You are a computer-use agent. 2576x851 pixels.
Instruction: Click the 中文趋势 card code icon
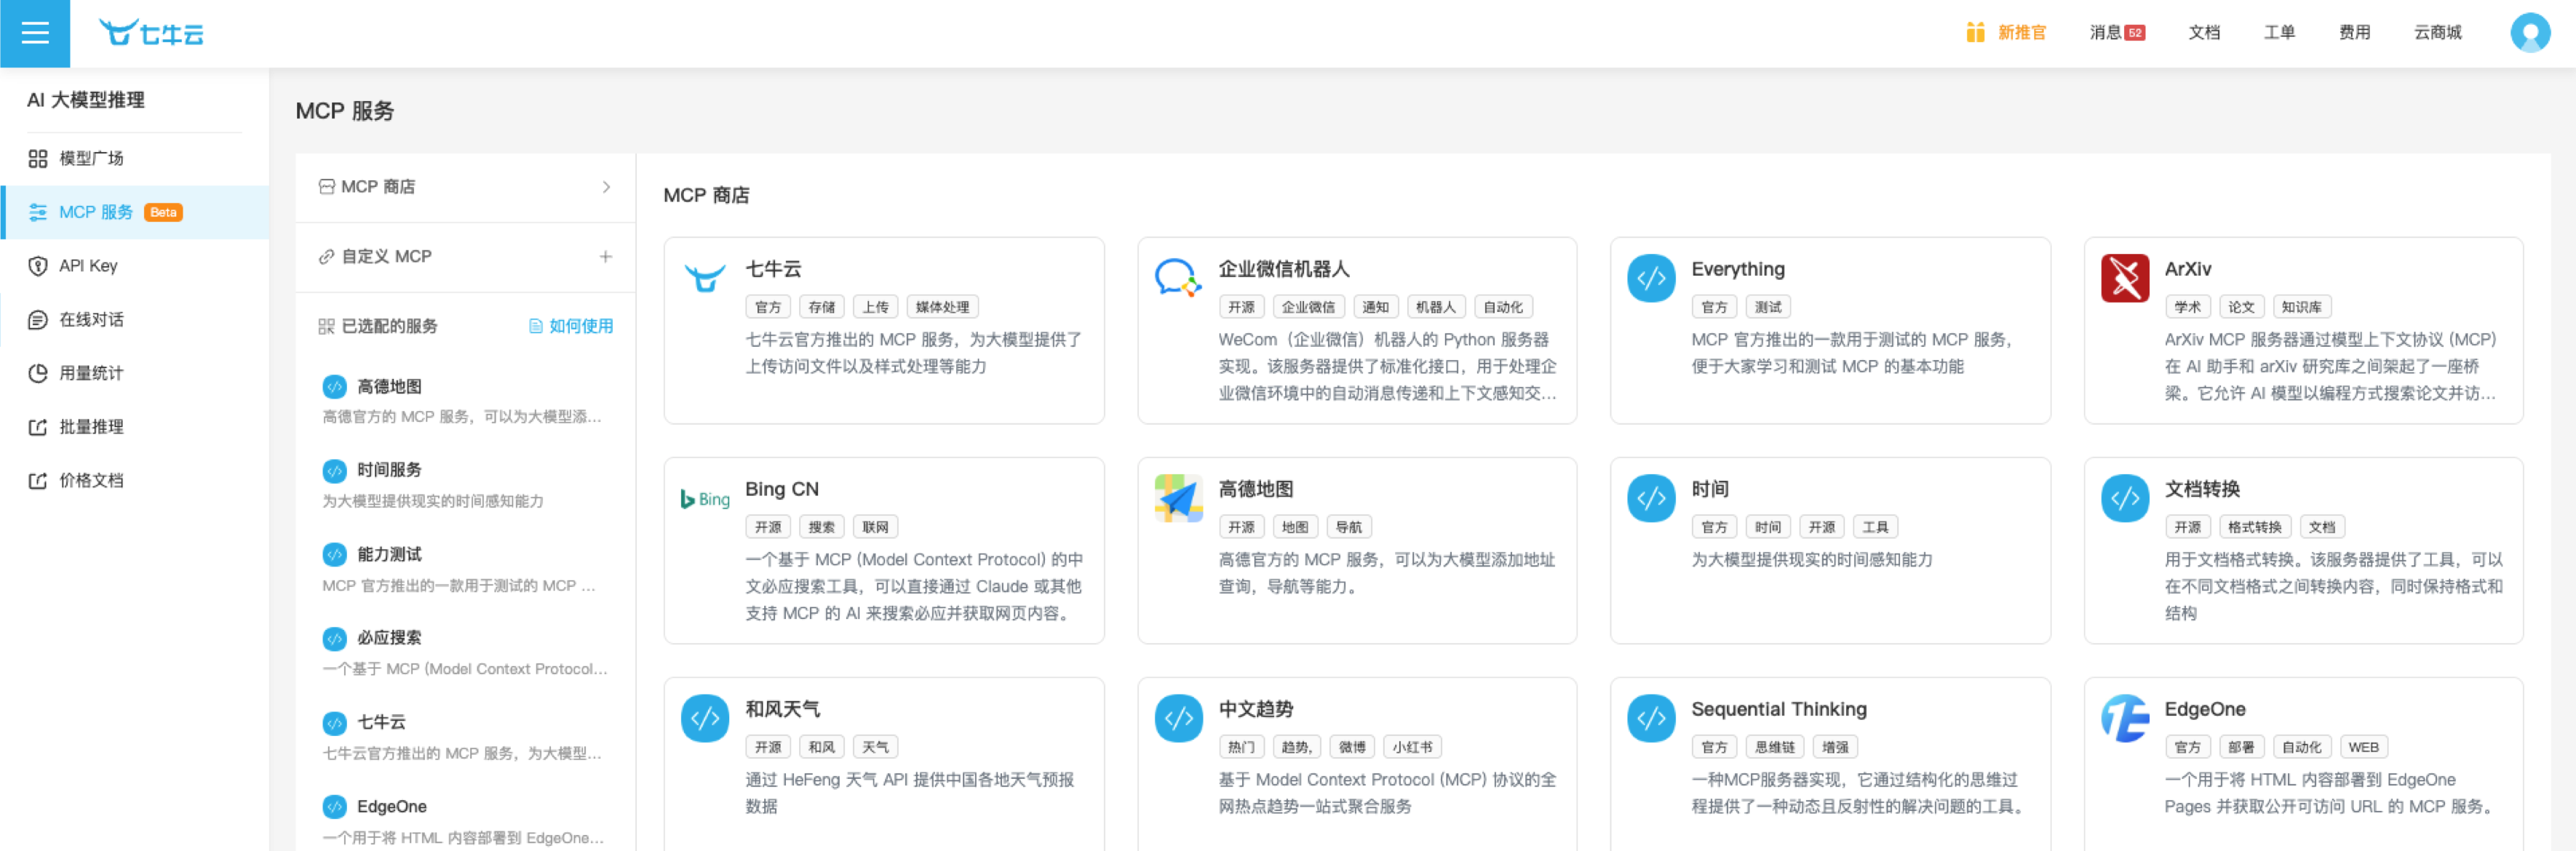[1178, 718]
